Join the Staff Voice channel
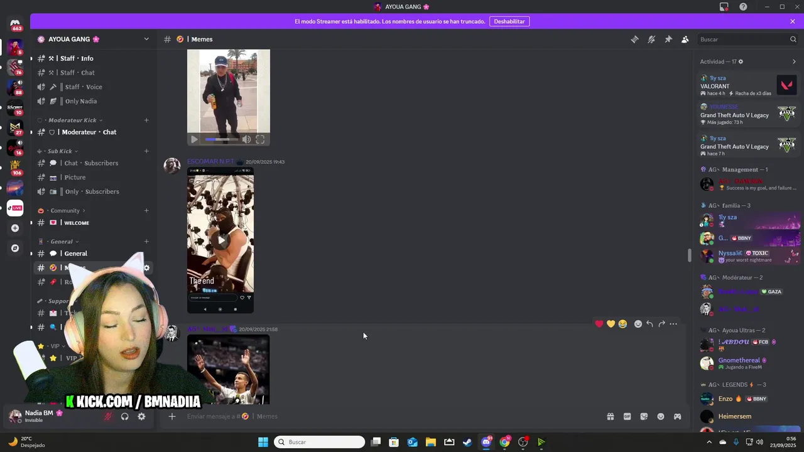The height and width of the screenshot is (452, 804). (93, 87)
